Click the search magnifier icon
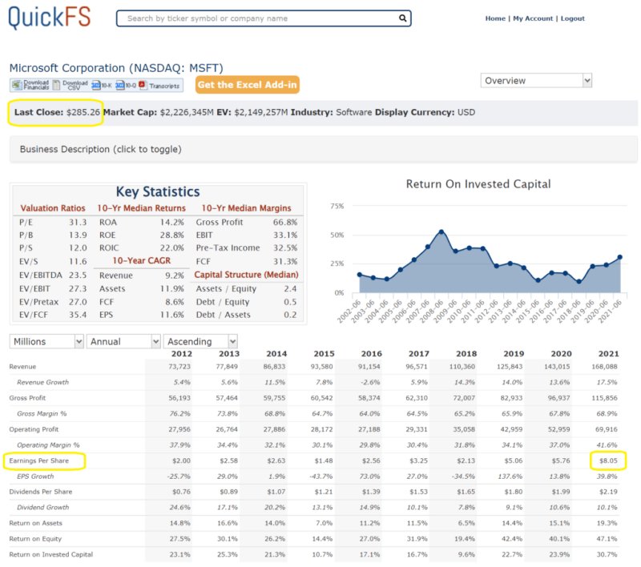Image resolution: width=641 pixels, height=567 pixels. (403, 18)
